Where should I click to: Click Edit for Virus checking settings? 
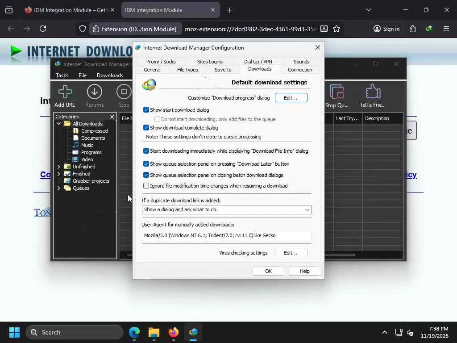coord(291,253)
